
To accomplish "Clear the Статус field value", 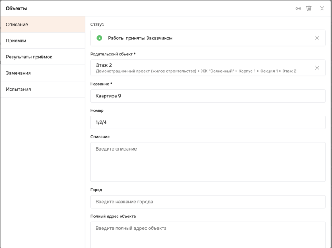I will tap(317, 38).
